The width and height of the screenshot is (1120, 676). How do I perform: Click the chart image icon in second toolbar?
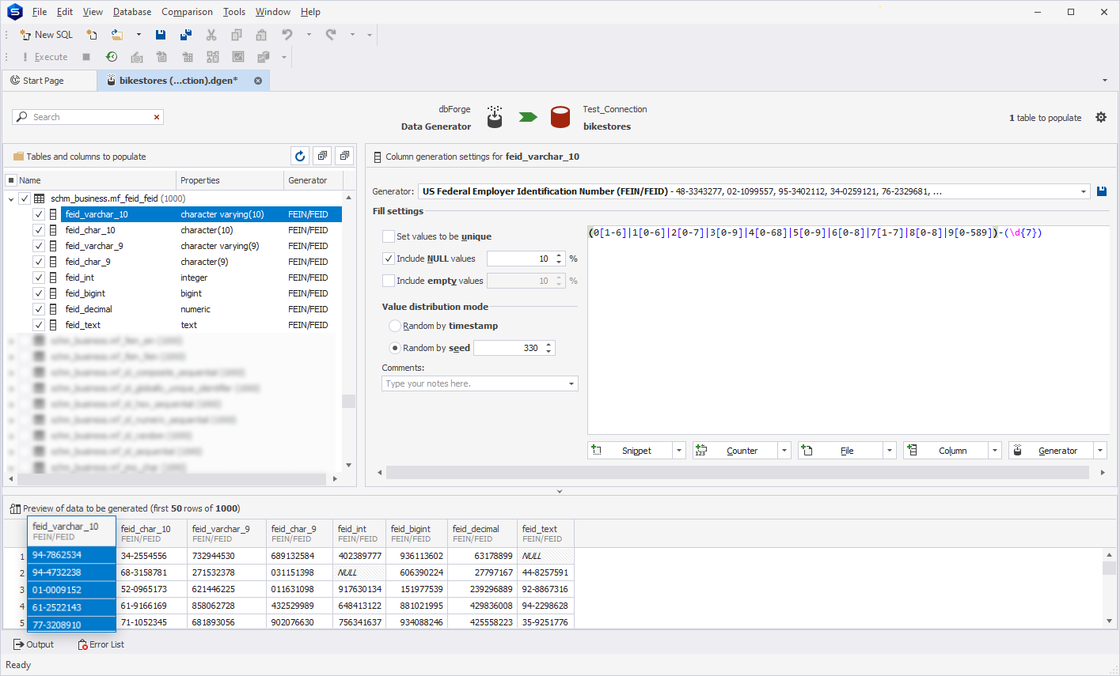click(238, 57)
